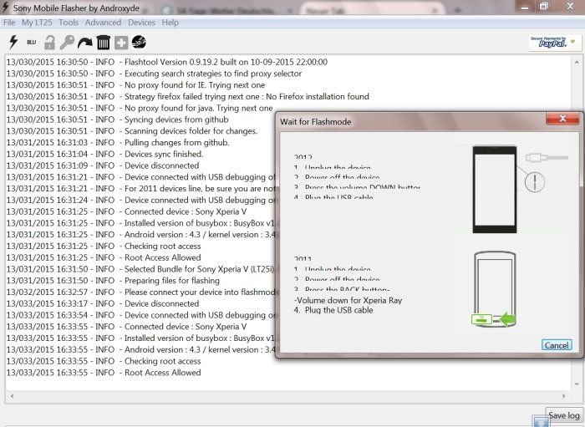Viewport: 585px width, 427px height.
Task: Open the Advanced menu
Action: pos(103,23)
